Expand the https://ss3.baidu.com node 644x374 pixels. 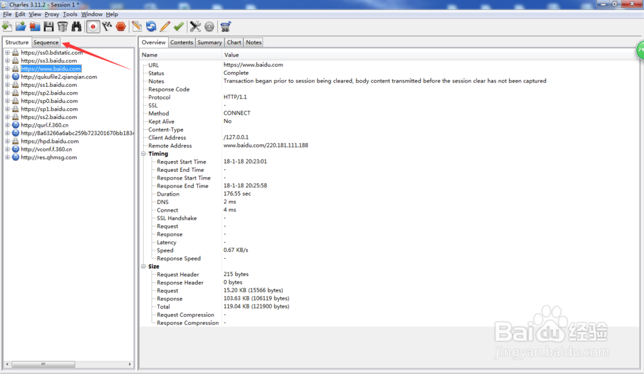pyautogui.click(x=7, y=61)
